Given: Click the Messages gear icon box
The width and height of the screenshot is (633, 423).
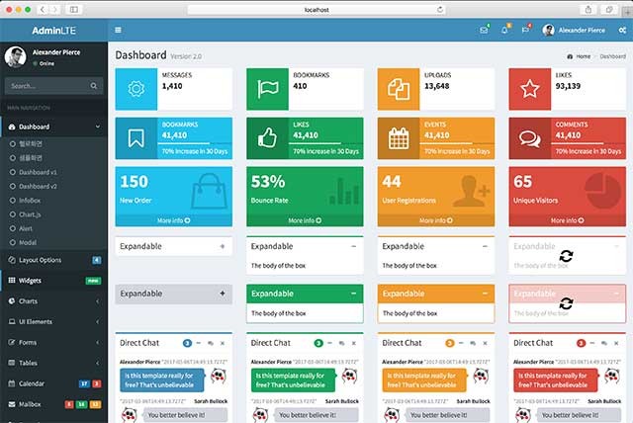Looking at the screenshot, I should tap(136, 89).
